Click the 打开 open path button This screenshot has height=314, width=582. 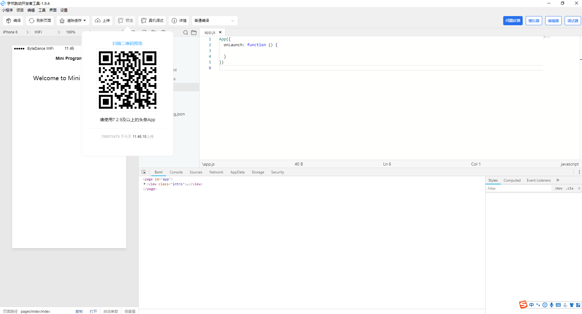93,311
